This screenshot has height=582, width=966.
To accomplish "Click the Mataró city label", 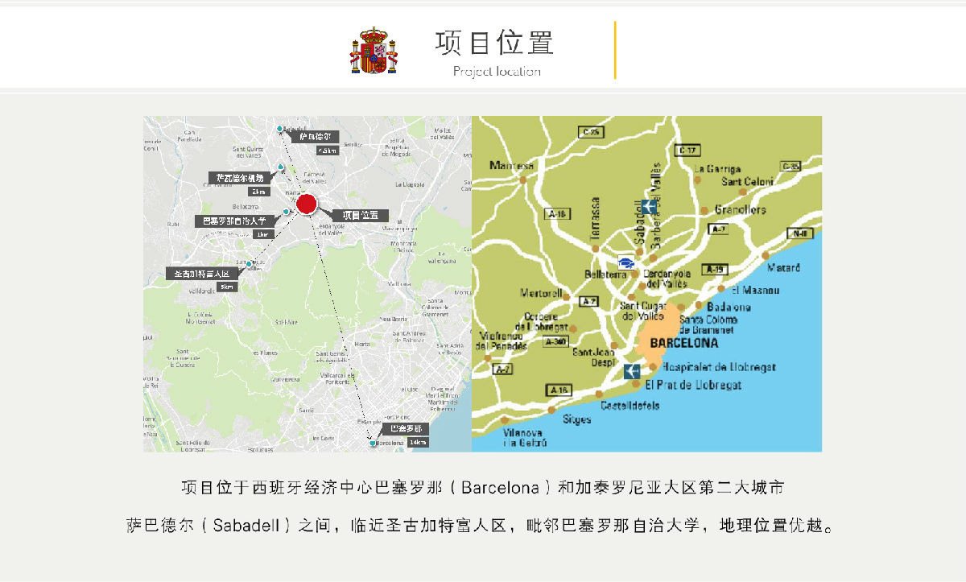I will point(784,267).
